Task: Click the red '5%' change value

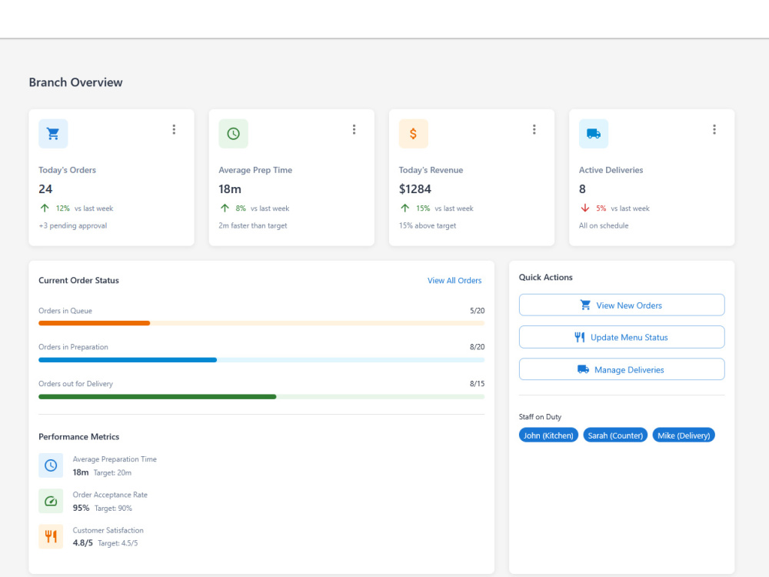Action: point(601,208)
